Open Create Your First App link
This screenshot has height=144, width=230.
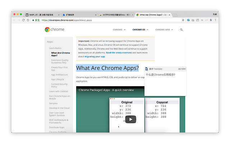pyautogui.click(x=59, y=69)
